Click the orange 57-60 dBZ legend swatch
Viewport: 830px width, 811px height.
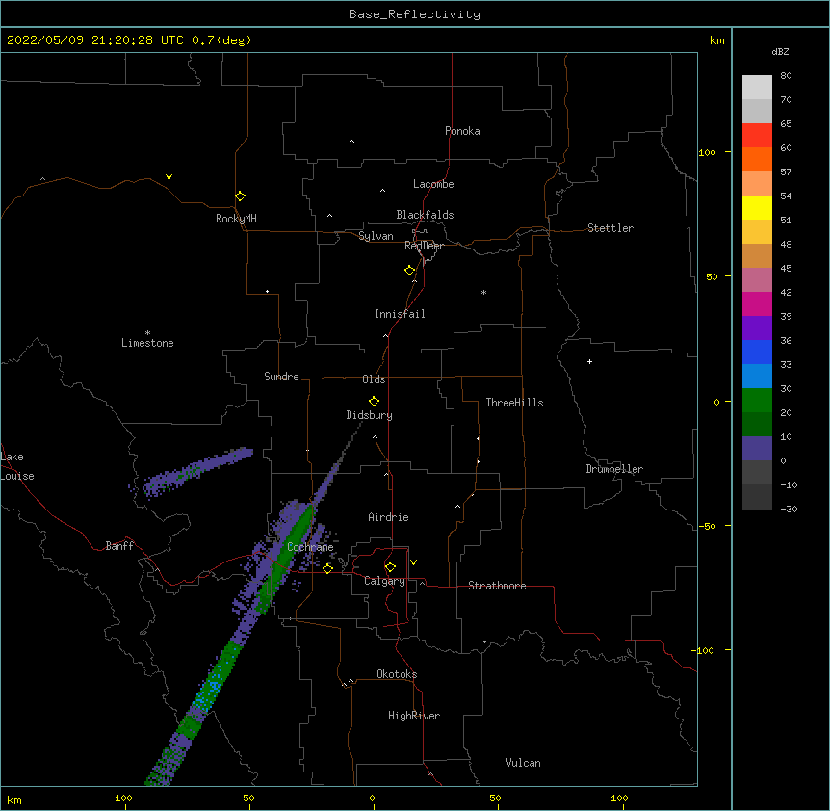[757, 160]
